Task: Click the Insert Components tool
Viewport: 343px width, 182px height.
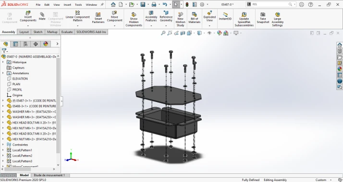Action: pyautogui.click(x=28, y=16)
